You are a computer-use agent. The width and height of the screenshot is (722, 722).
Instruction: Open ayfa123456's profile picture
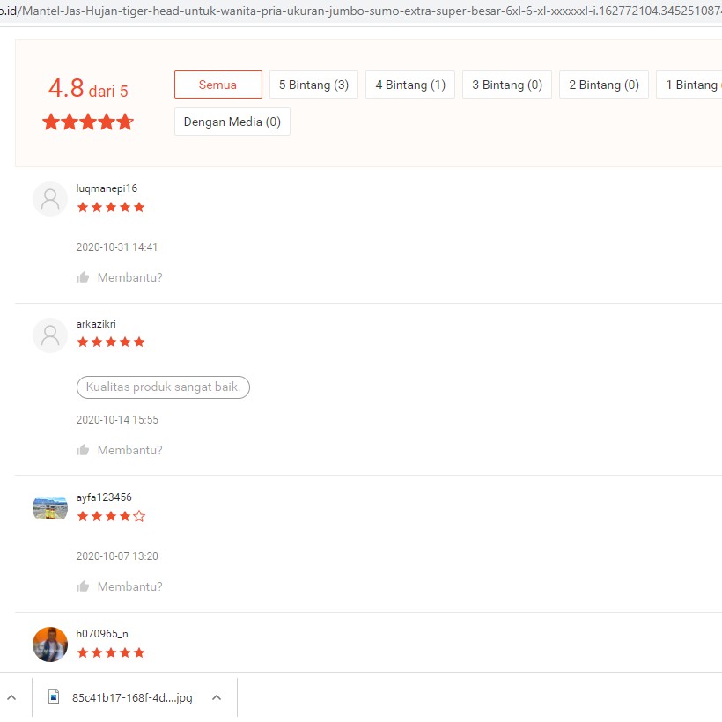point(50,508)
